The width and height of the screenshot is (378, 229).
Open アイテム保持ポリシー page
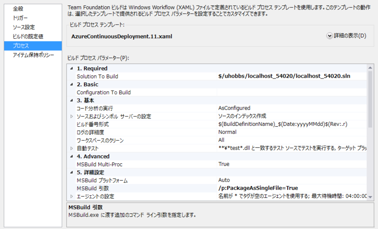33,55
